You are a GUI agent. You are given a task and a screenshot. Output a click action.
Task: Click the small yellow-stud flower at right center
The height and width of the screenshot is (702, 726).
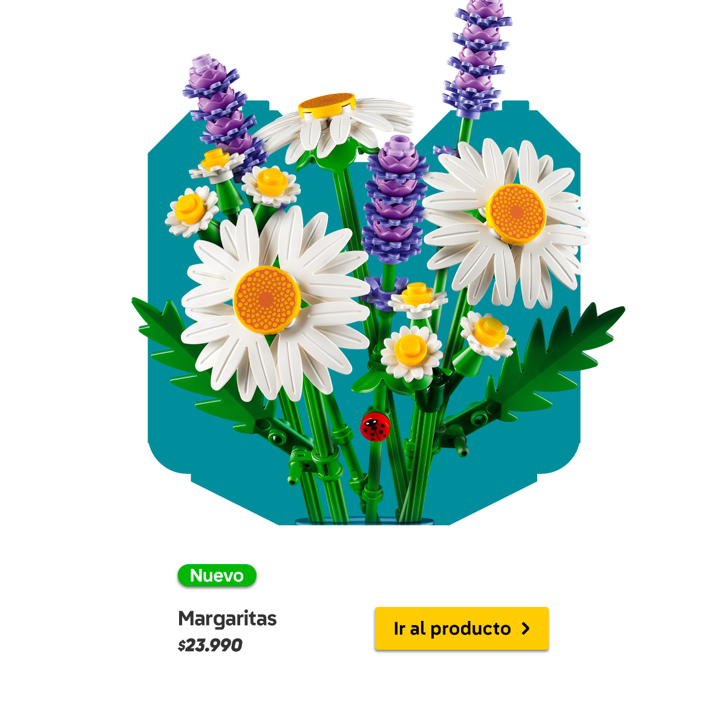coord(487,333)
